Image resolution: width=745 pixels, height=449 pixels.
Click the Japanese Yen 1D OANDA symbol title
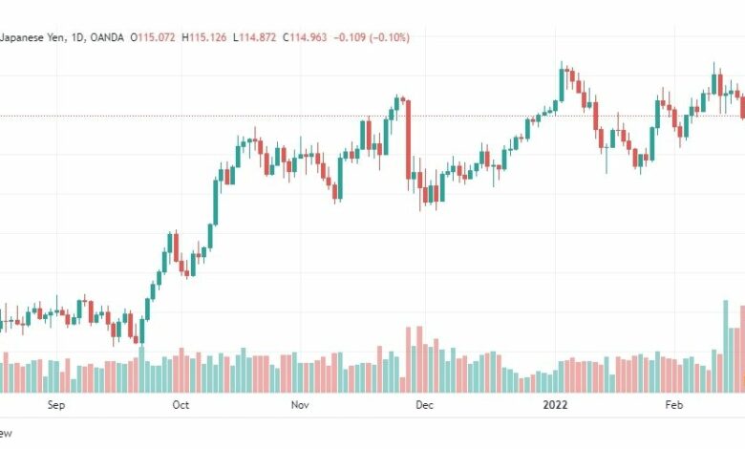tap(62, 37)
